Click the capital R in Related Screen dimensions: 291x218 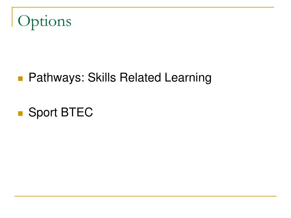click(x=124, y=77)
